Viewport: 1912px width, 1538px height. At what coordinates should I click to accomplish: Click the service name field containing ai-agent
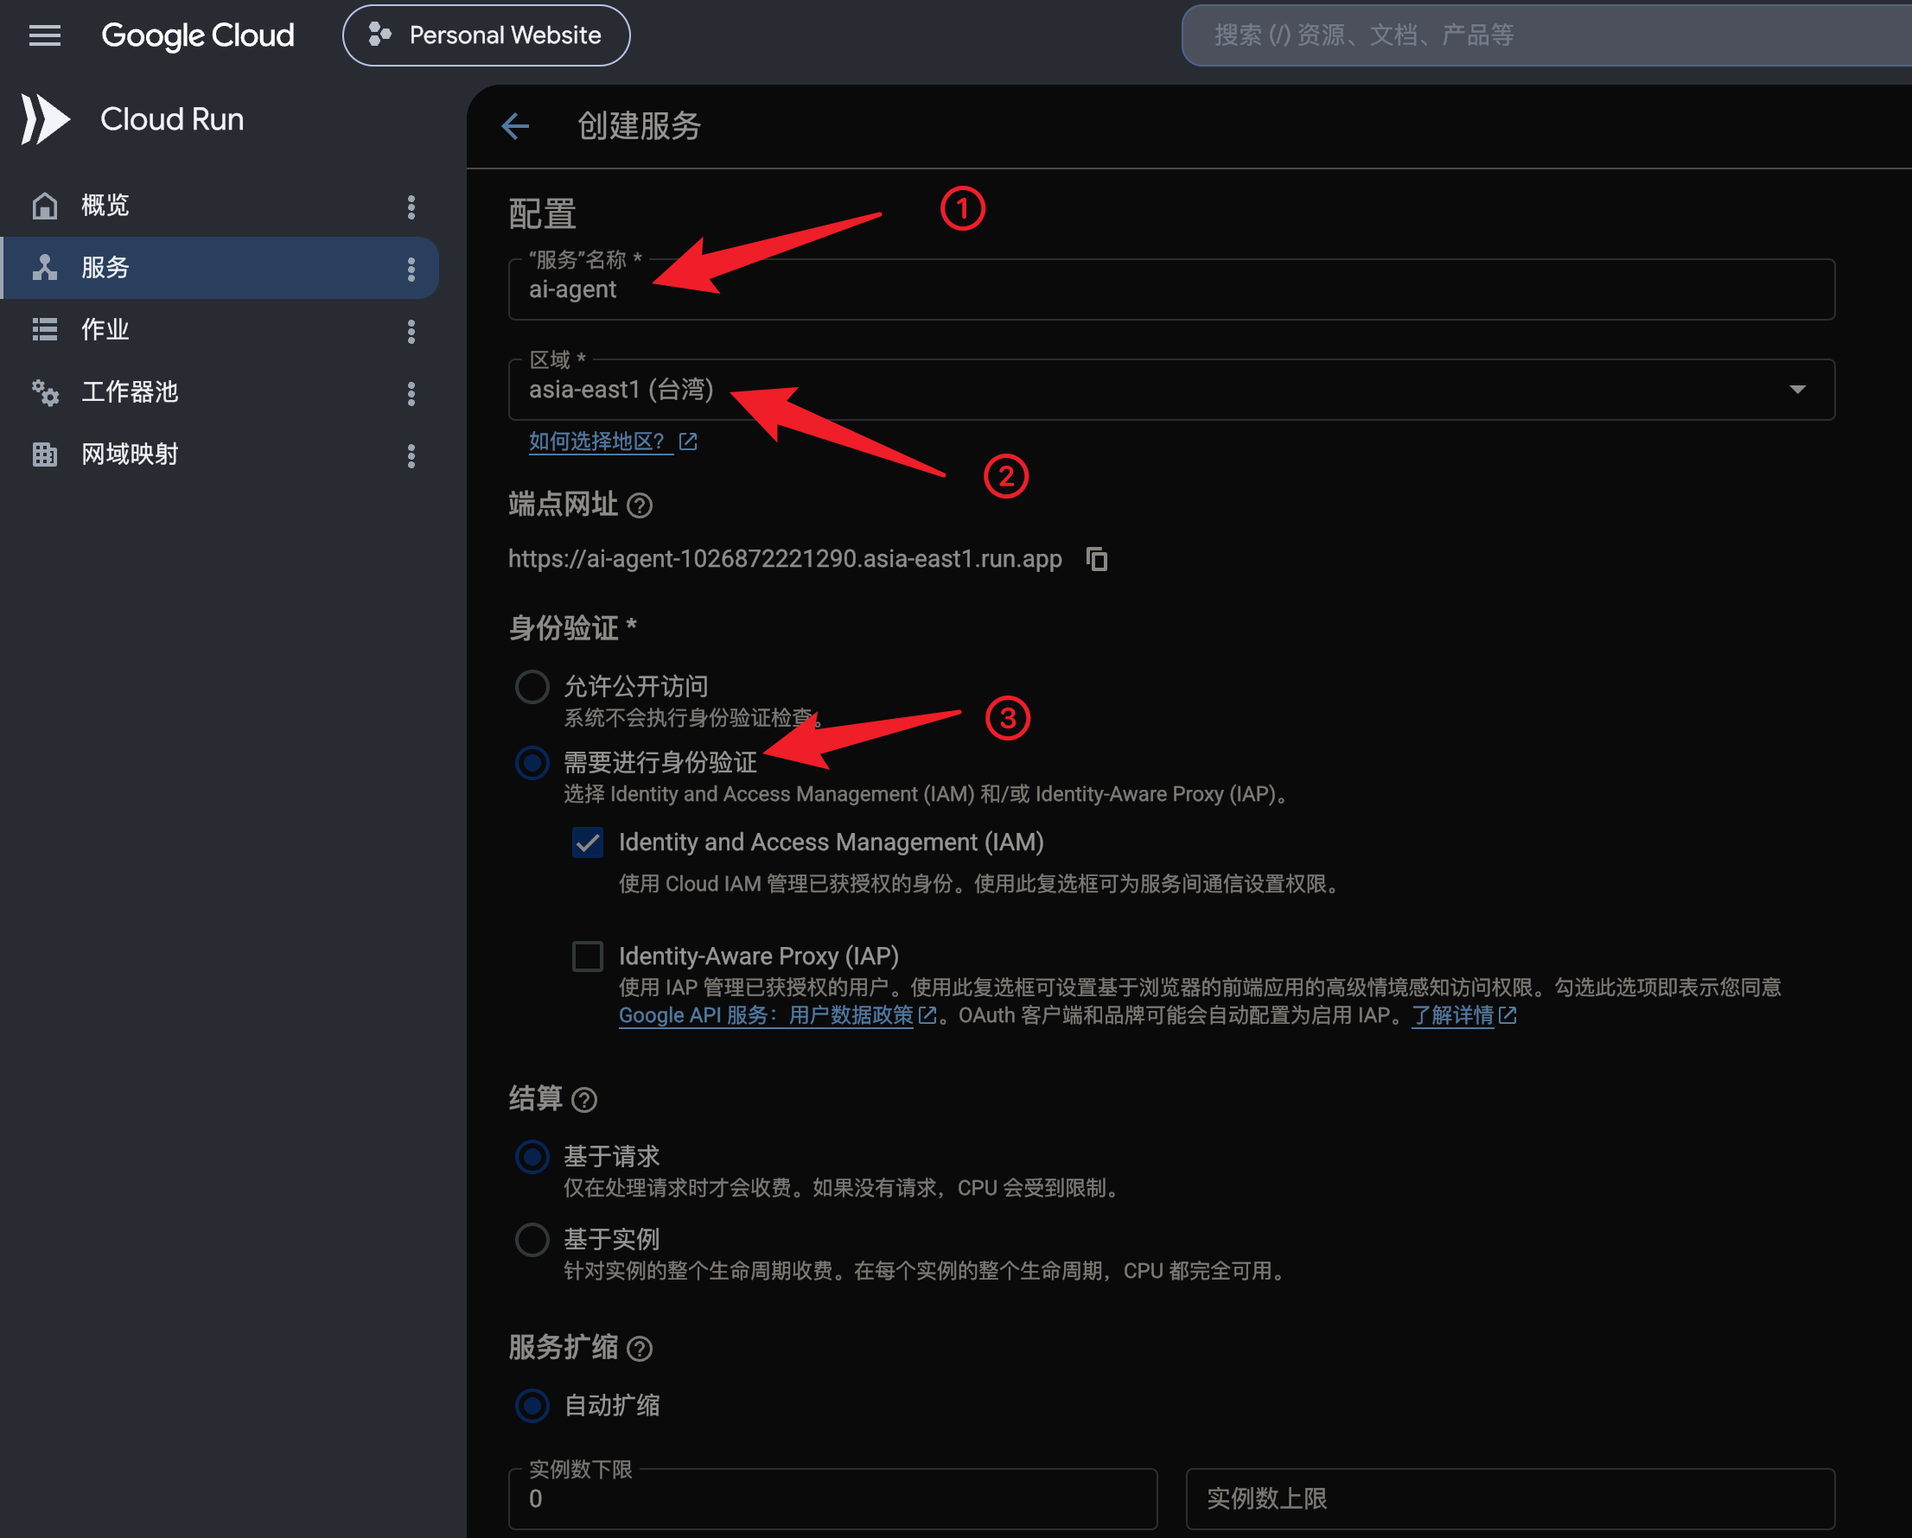[1170, 289]
